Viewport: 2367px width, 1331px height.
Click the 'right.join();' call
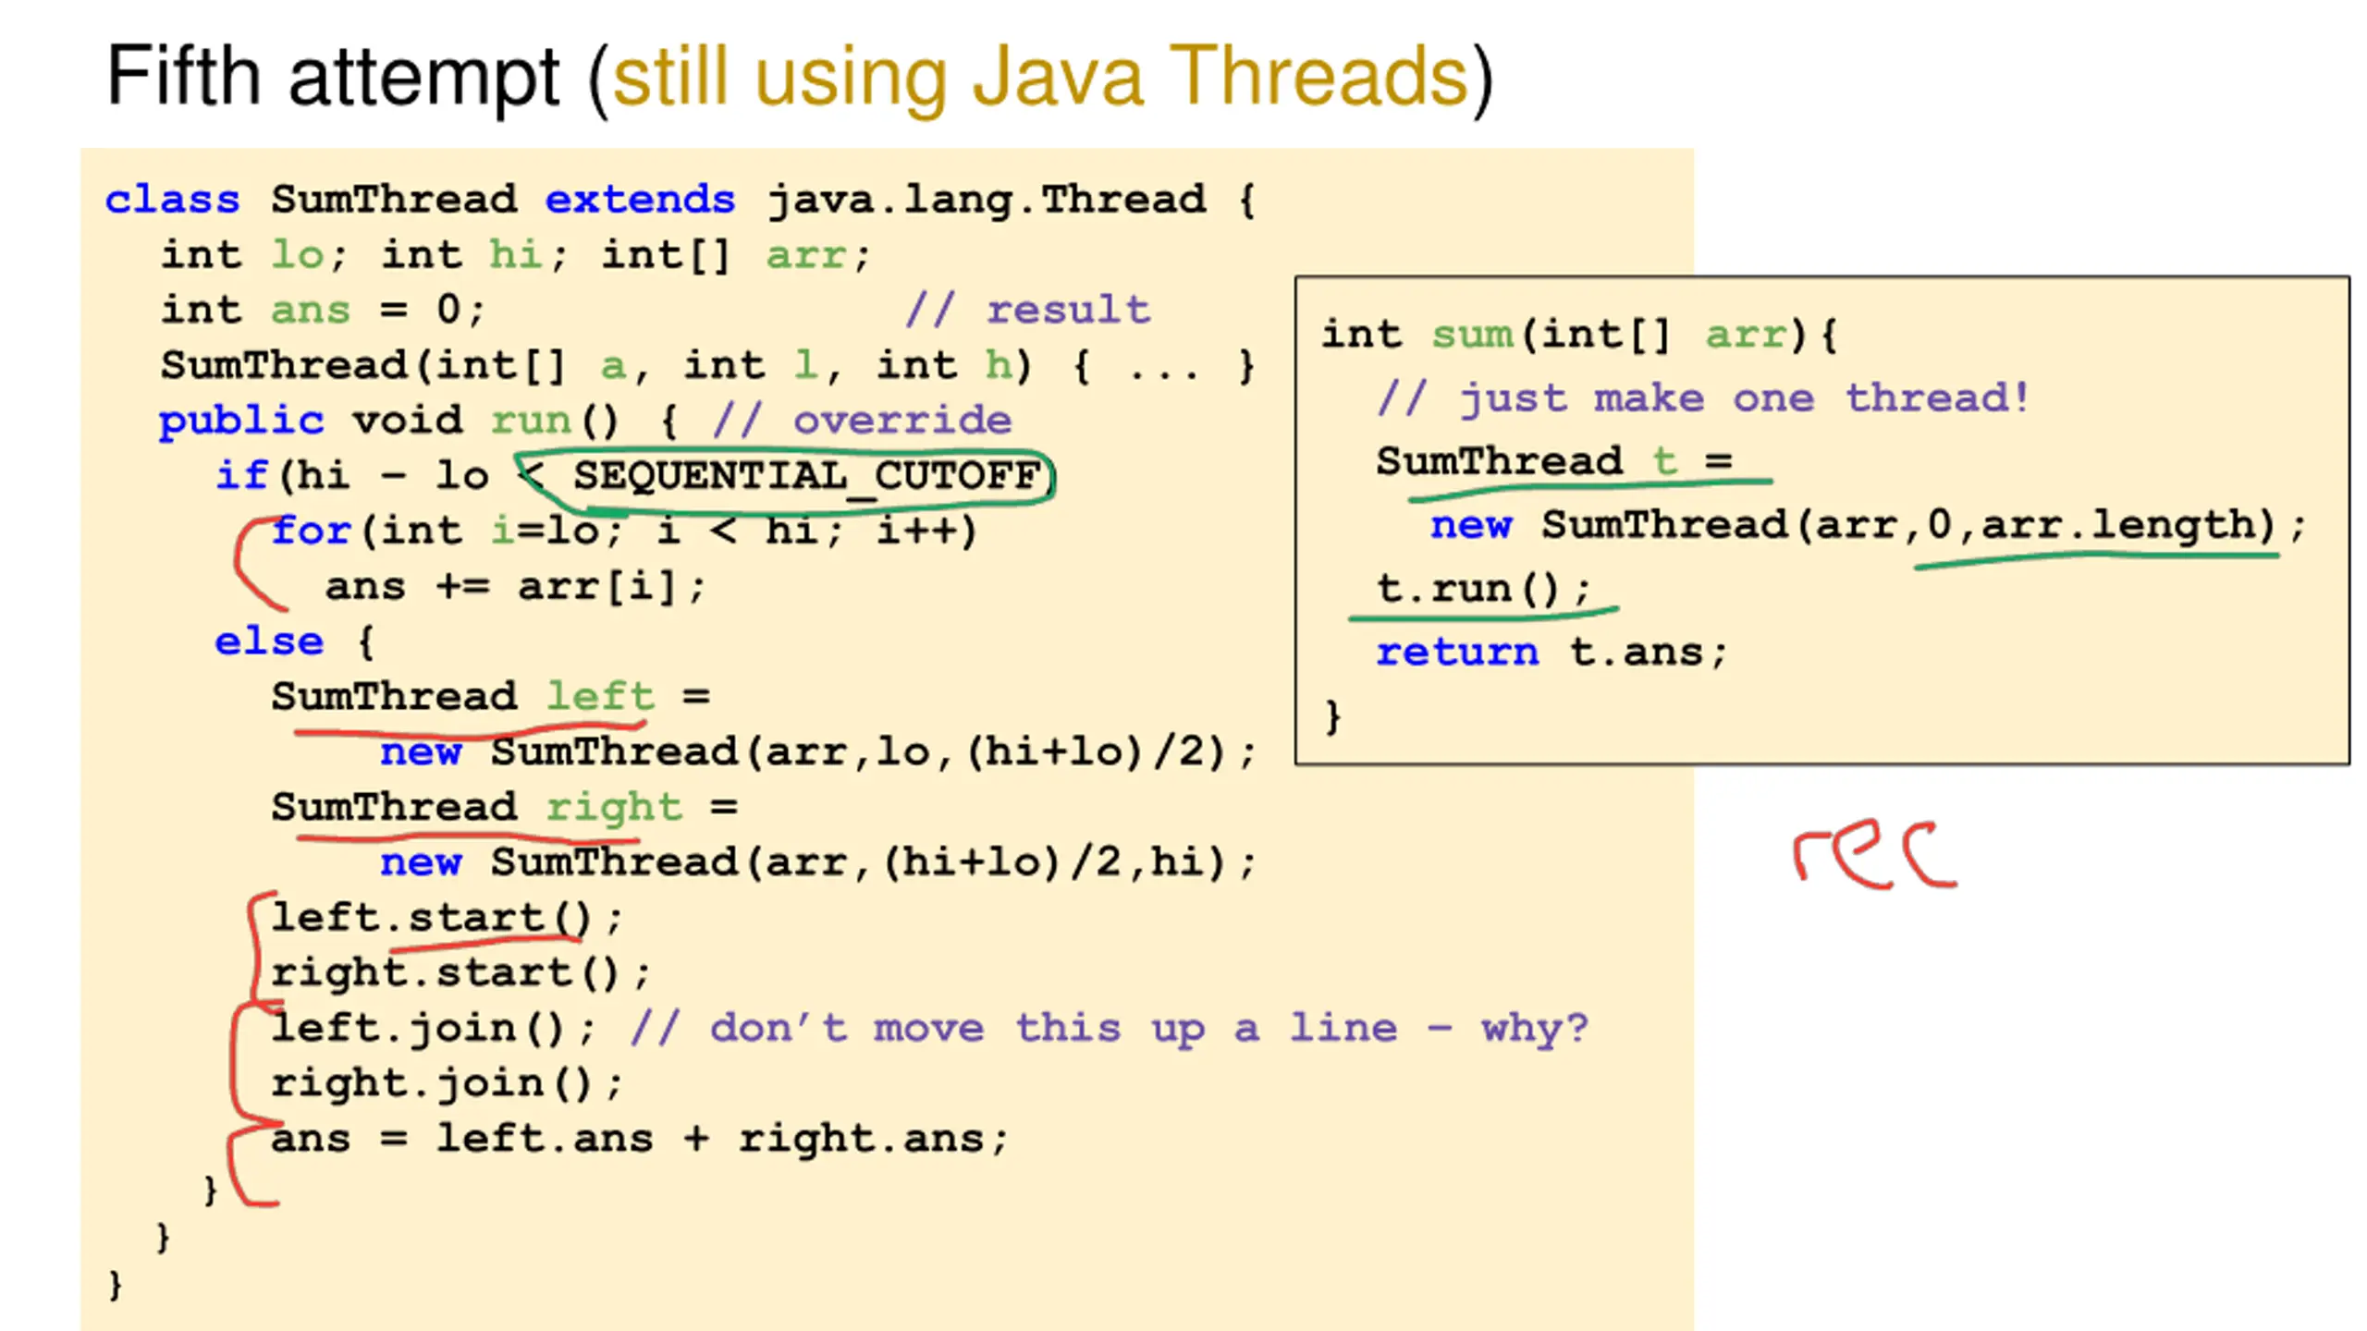pos(447,1083)
